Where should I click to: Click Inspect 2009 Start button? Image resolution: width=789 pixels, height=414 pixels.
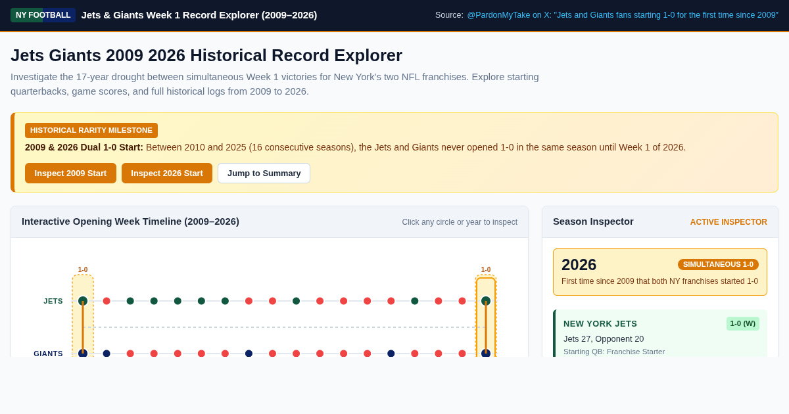coord(70,173)
